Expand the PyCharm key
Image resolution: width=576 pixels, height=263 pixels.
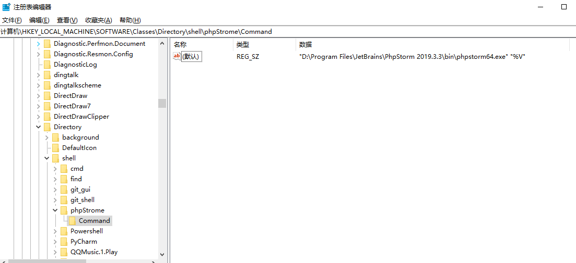[x=55, y=242]
